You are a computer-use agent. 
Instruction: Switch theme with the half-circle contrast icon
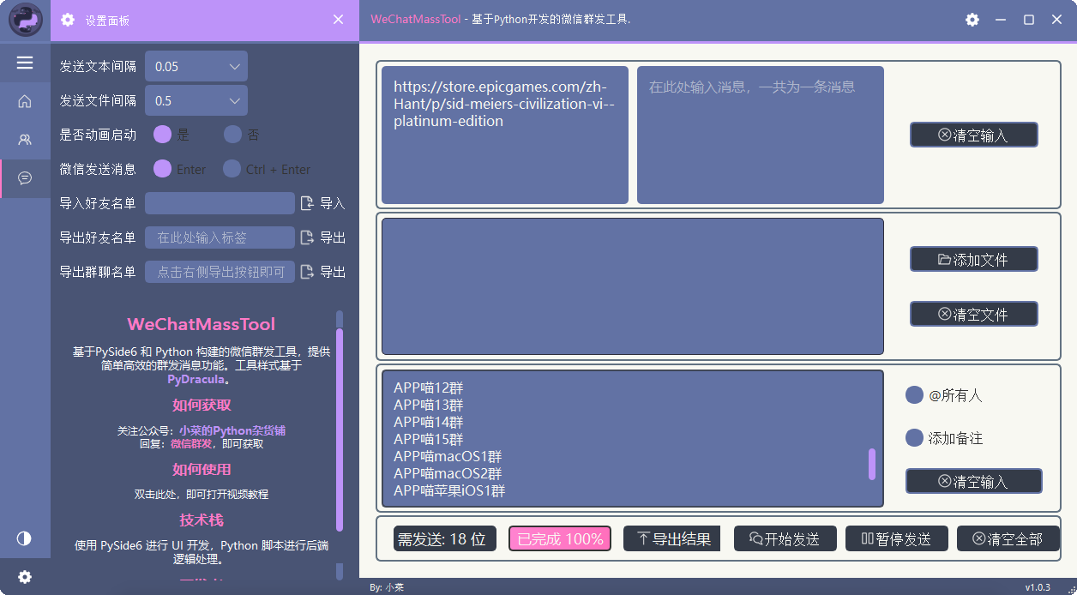[24, 538]
